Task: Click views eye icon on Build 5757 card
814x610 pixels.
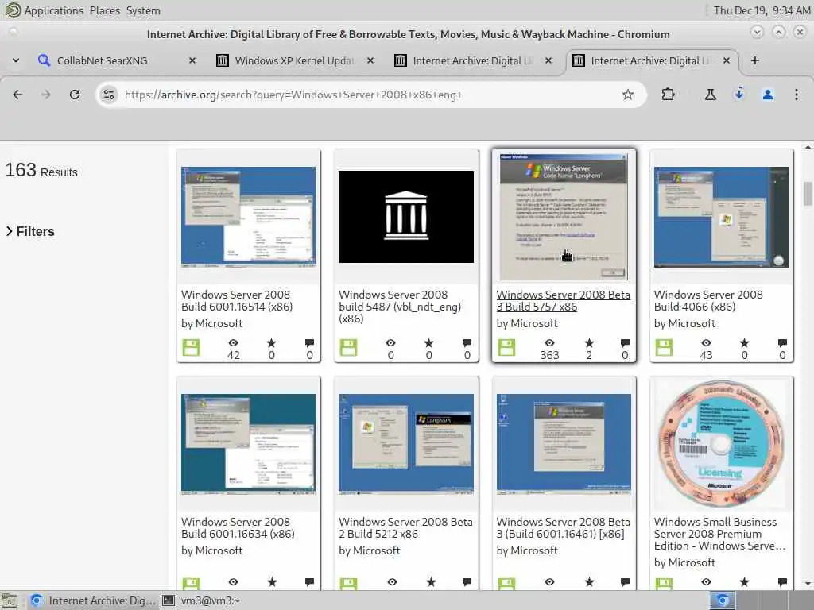Action: pos(550,343)
